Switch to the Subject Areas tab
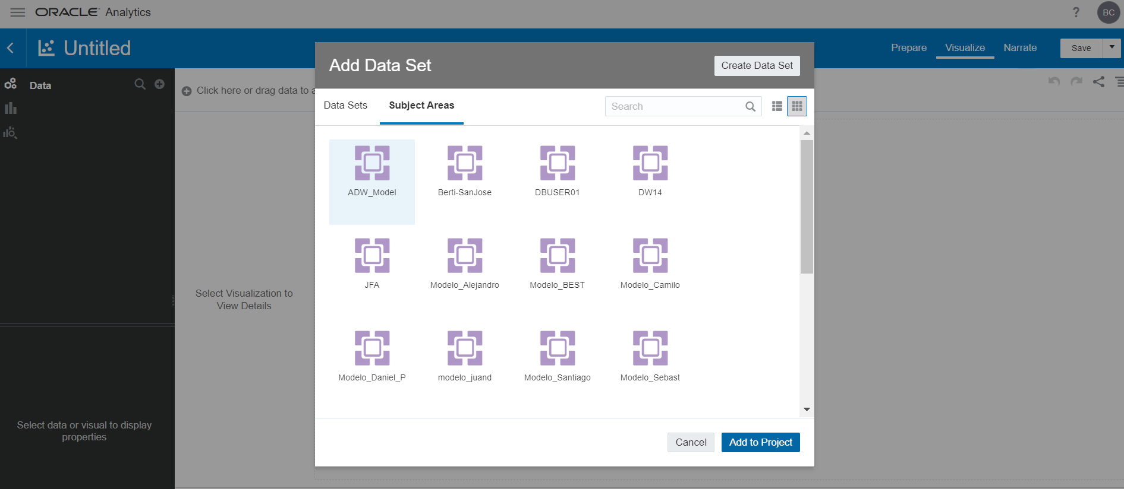This screenshot has width=1124, height=489. [421, 106]
